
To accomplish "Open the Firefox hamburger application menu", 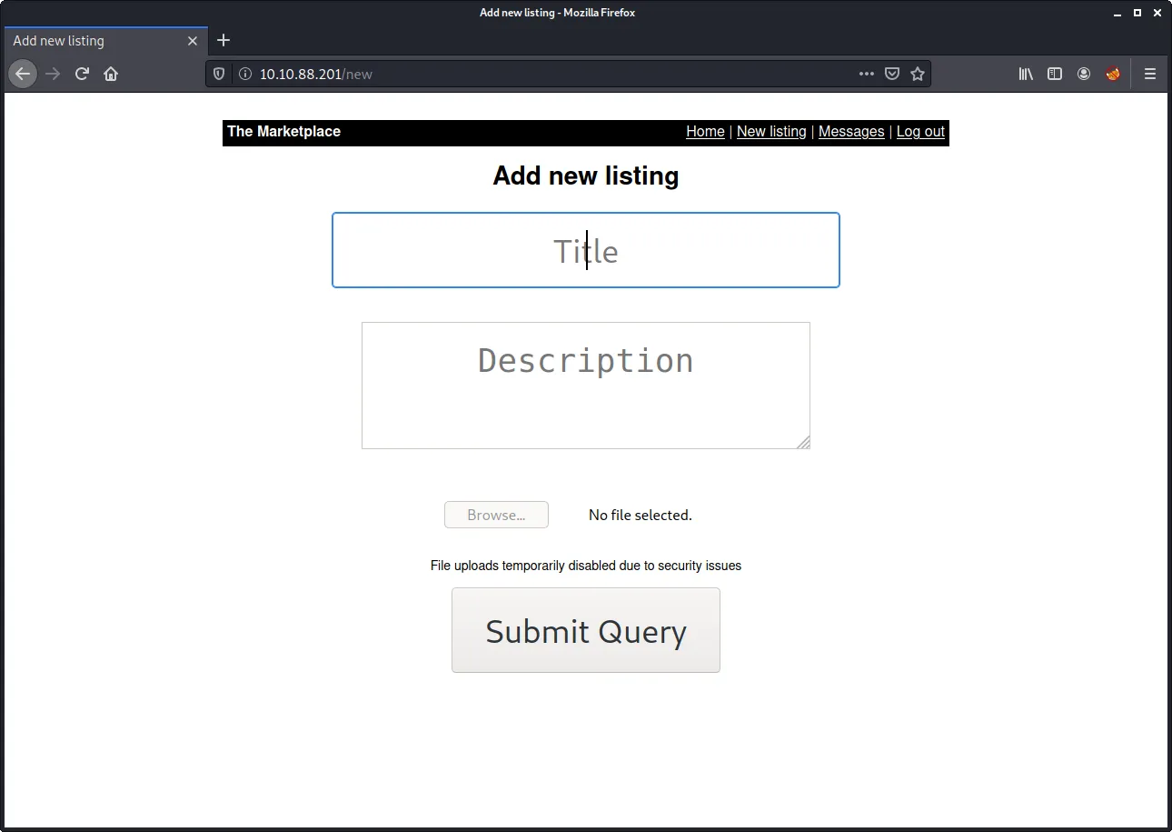I will tap(1150, 74).
